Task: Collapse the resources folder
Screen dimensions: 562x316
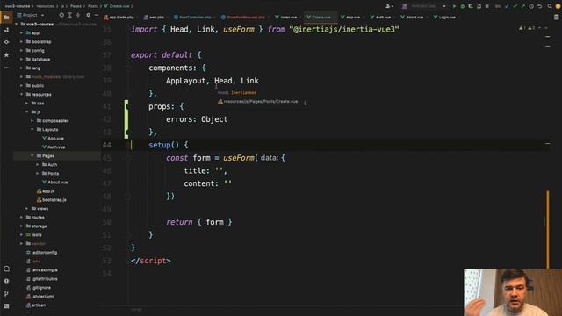Action: (21, 94)
